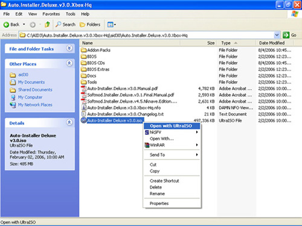Open the WinRAR context submenu
This screenshot has height=226, width=302.
[x=172, y=145]
